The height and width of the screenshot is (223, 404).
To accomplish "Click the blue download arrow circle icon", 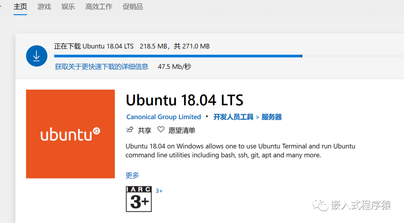I will [37, 56].
